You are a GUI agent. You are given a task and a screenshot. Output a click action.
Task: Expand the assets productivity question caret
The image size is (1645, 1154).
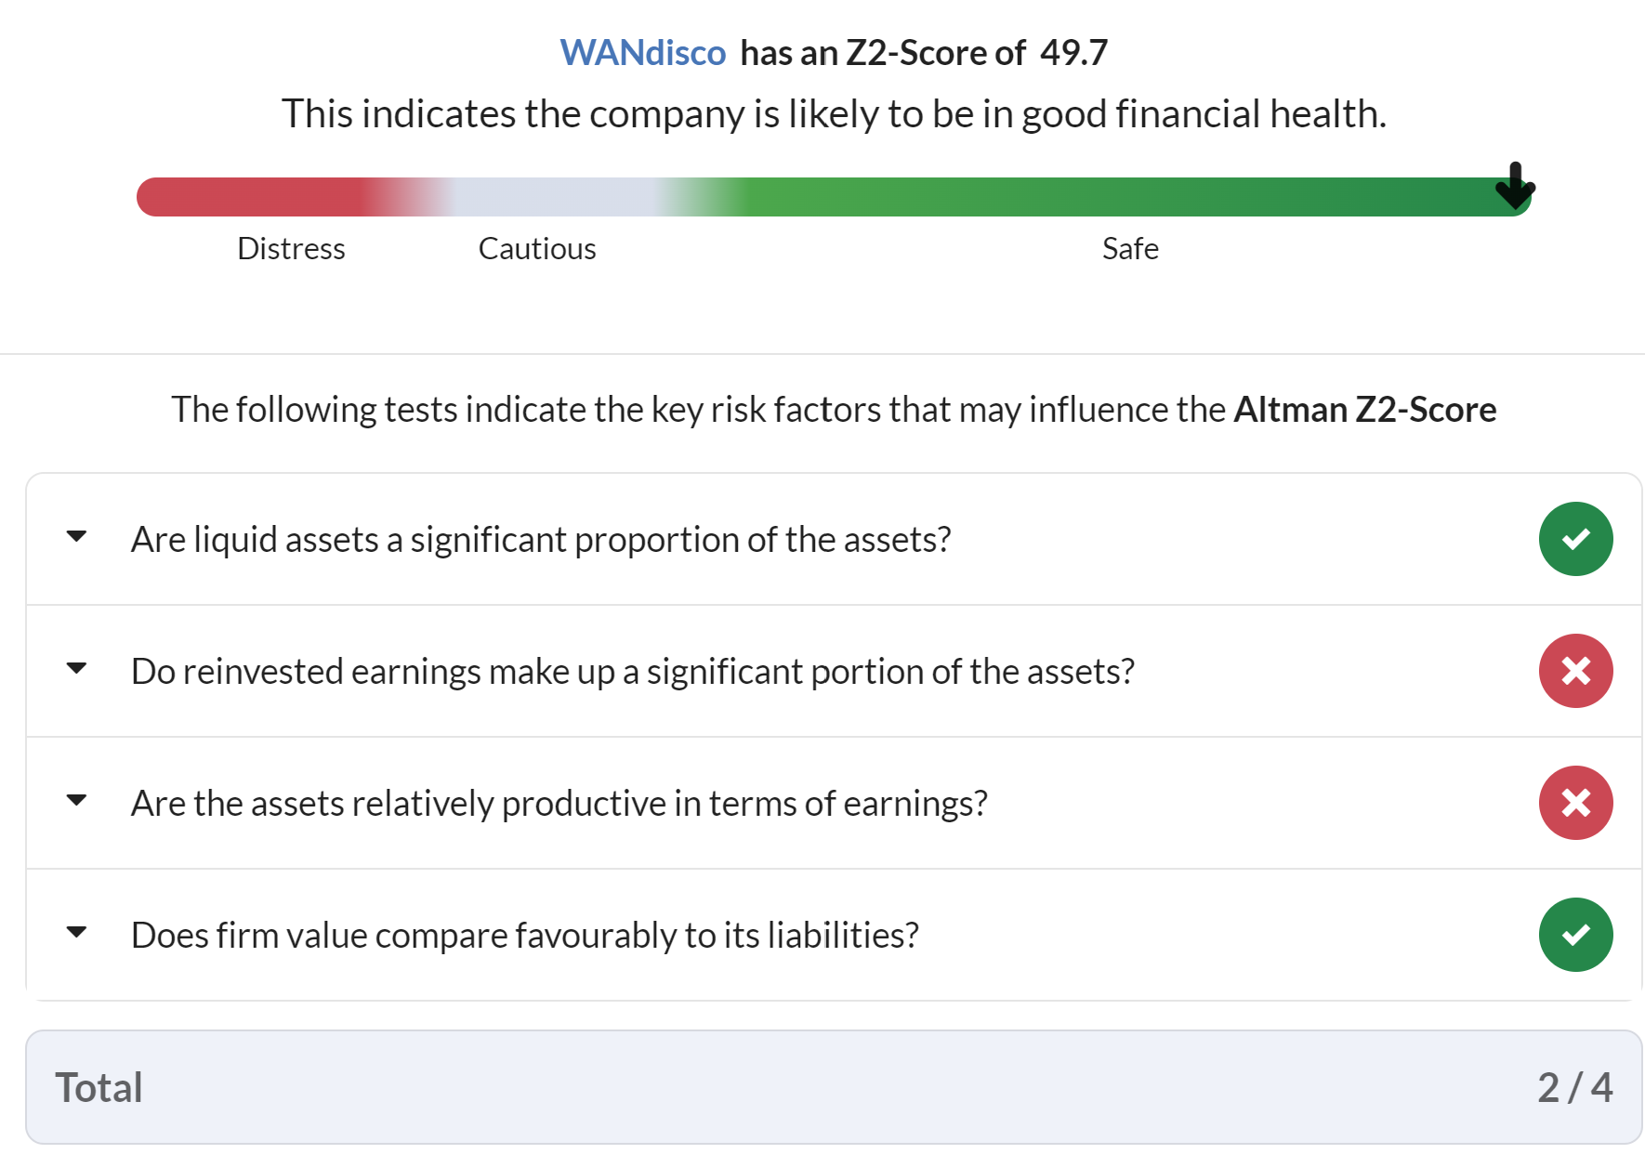pos(77,801)
